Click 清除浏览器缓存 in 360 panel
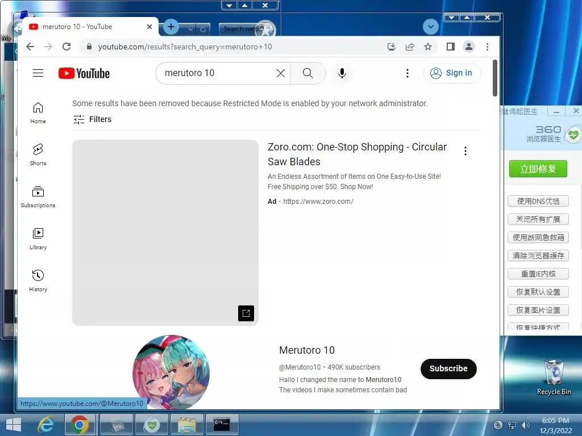582x436 pixels. [x=538, y=256]
